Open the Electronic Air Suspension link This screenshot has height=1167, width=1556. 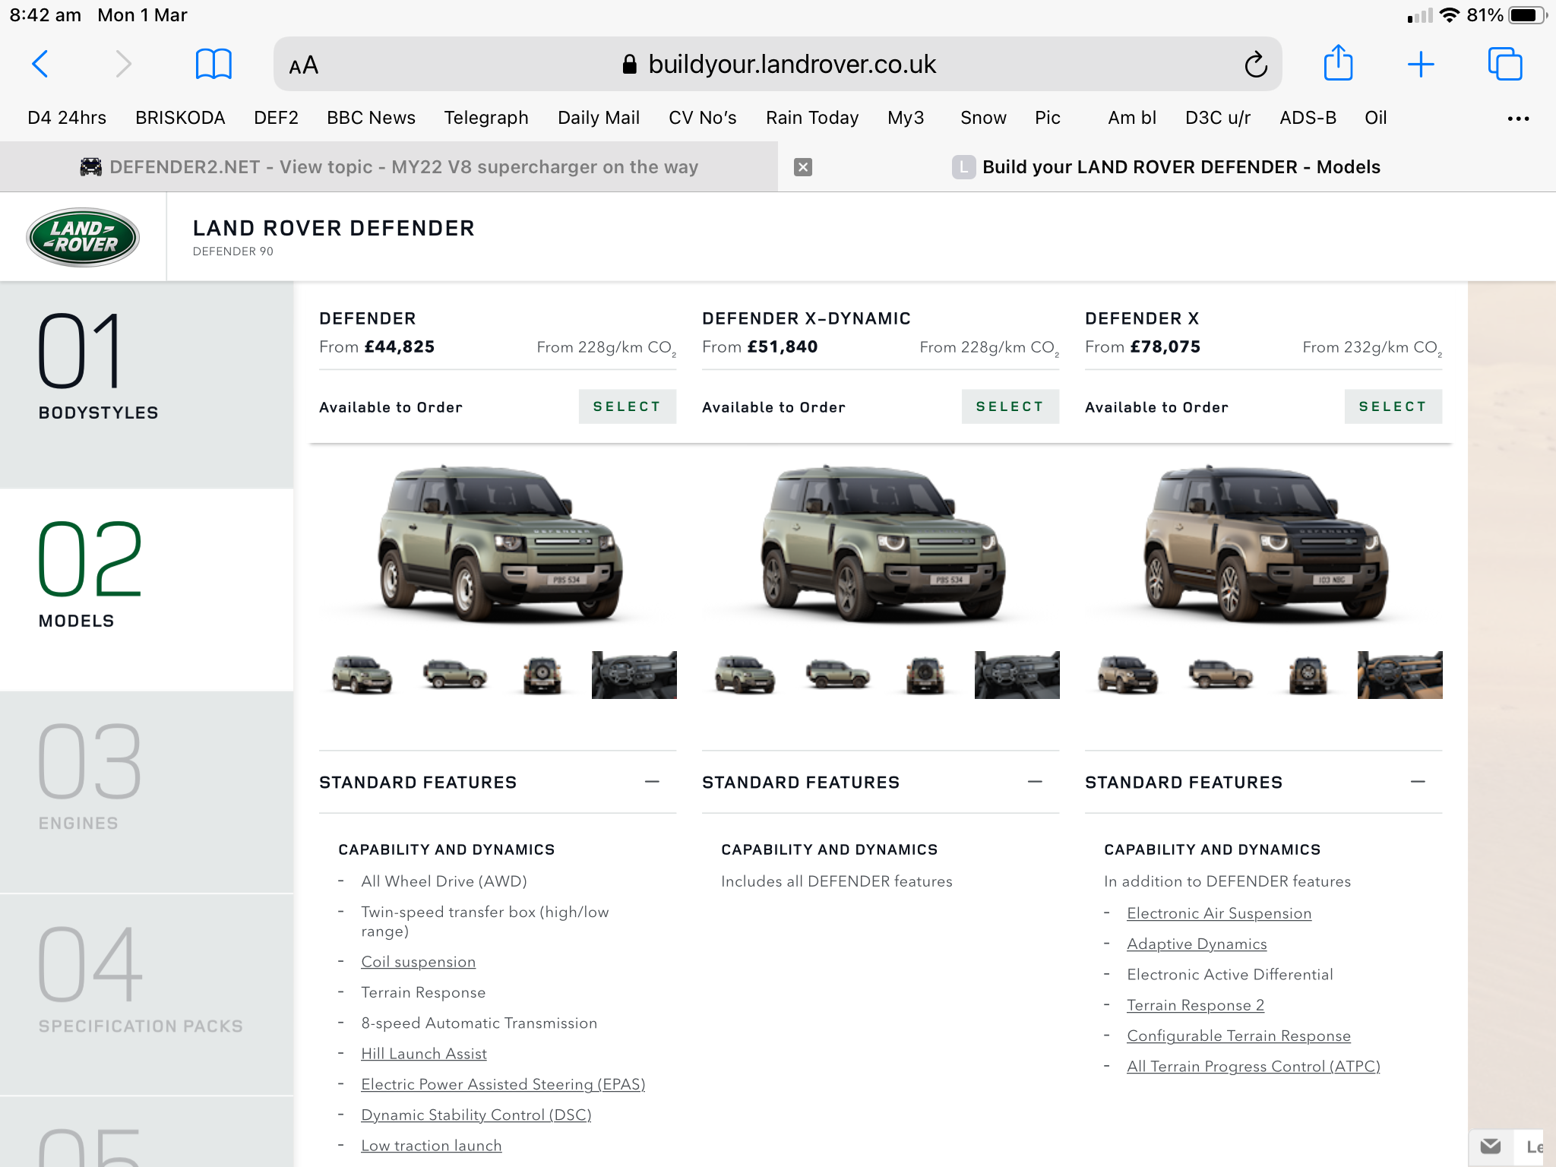click(1219, 913)
